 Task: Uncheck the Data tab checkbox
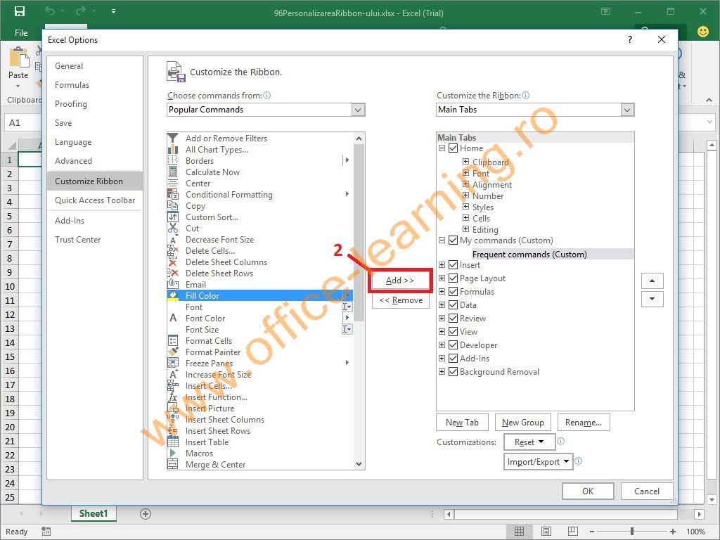453,305
